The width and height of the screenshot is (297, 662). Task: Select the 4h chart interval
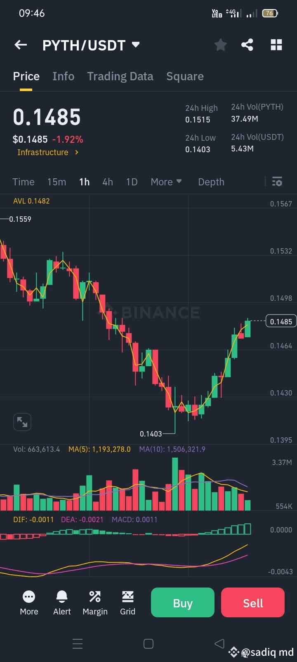[107, 182]
